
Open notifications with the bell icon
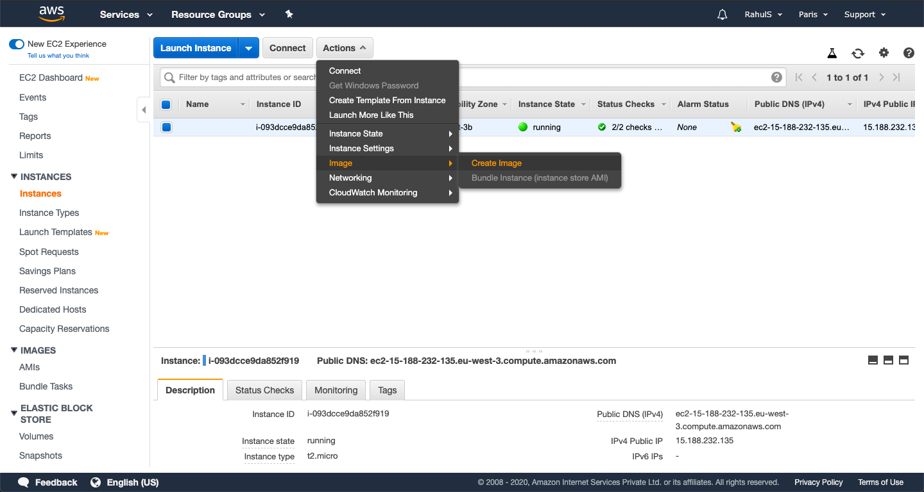tap(722, 14)
